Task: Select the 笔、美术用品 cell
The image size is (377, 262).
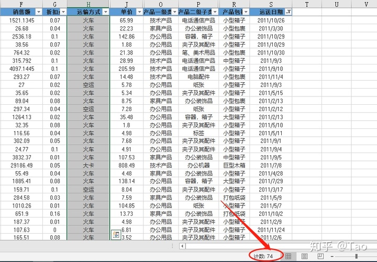Action: pyautogui.click(x=198, y=53)
